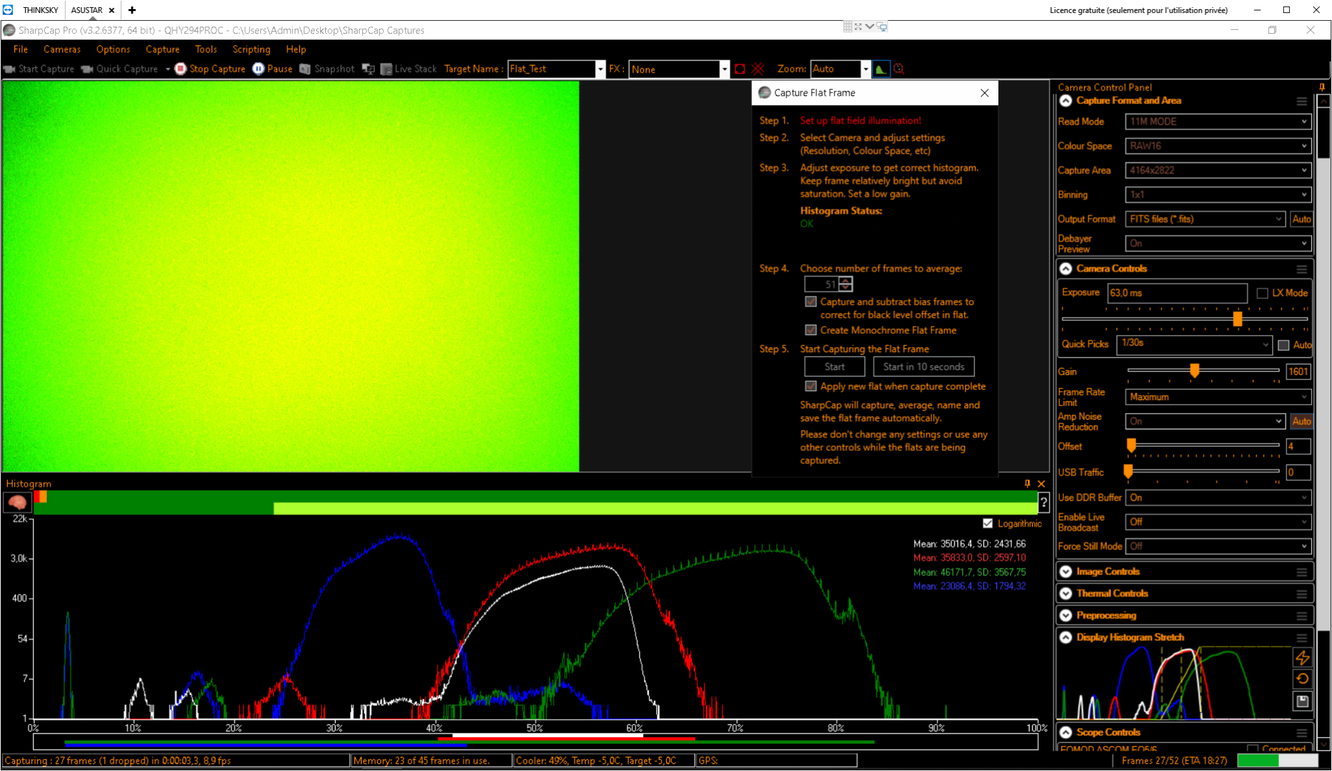Open the Colour Space dropdown
Viewport: 1332px width, 771px height.
[1218, 146]
